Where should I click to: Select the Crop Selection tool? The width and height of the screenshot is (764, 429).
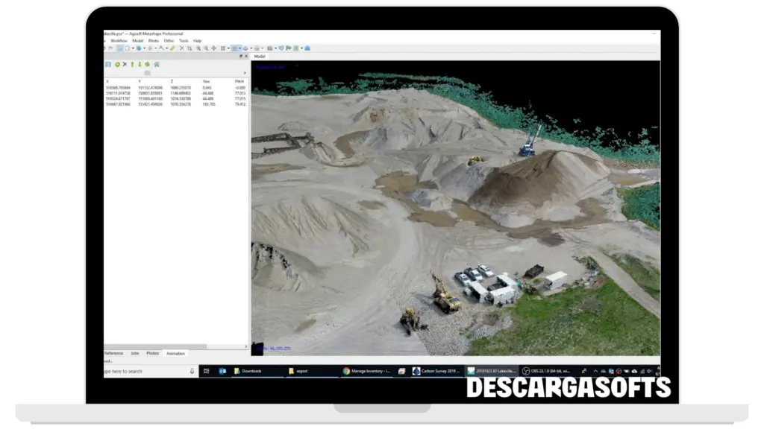point(190,48)
